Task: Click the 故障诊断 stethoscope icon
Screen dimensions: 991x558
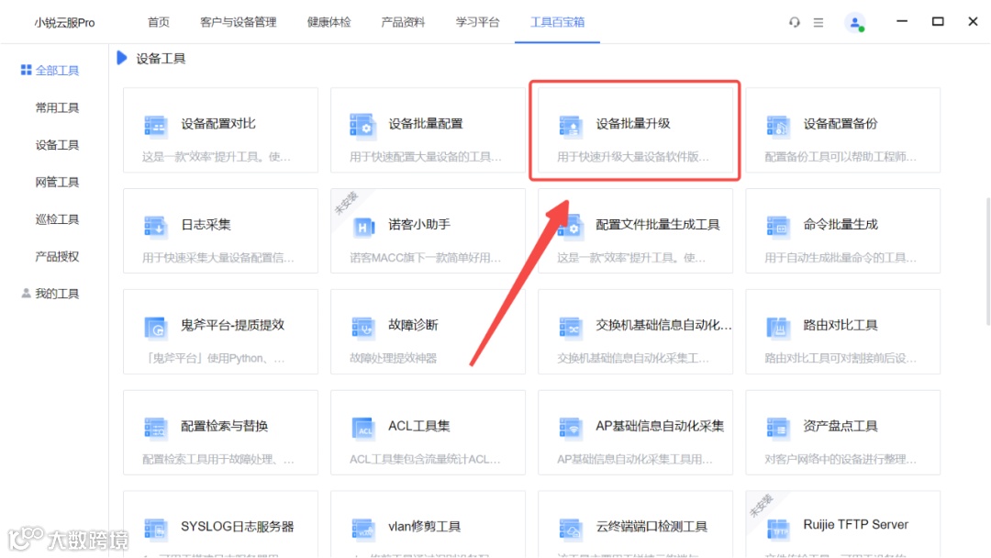Action: pos(362,328)
